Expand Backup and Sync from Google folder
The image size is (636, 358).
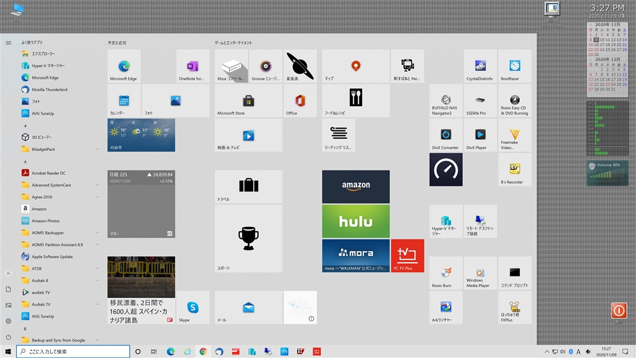(x=60, y=340)
